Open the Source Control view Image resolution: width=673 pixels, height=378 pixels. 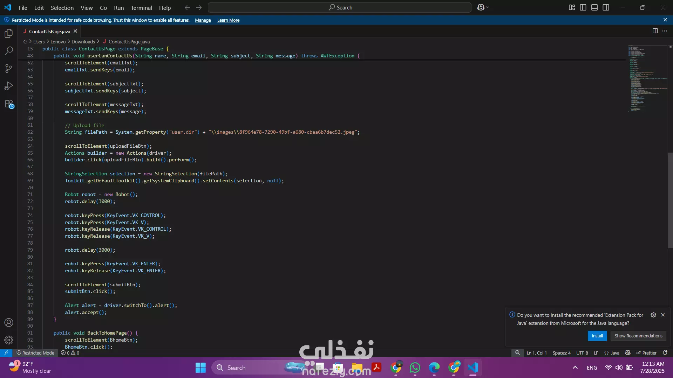click(9, 69)
